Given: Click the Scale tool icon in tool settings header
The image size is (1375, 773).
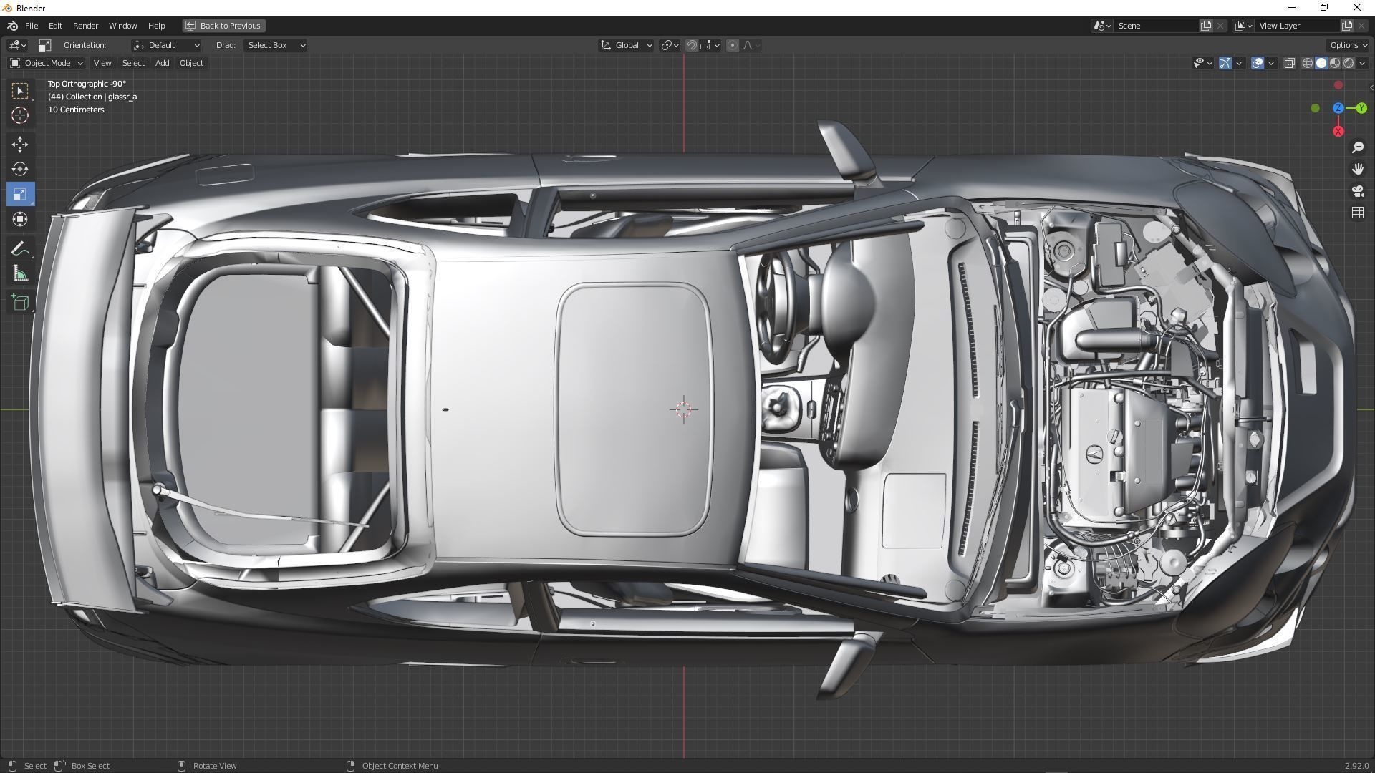Looking at the screenshot, I should pyautogui.click(x=44, y=45).
